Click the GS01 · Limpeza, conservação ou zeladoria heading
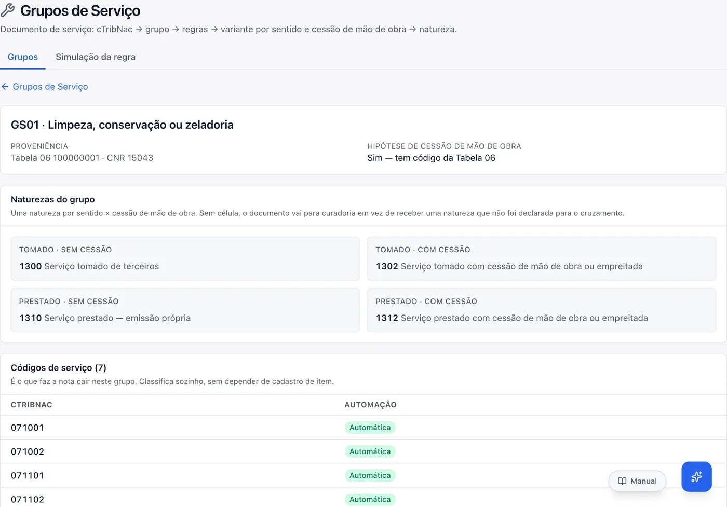Screen dimensions: 727x507 122,125
